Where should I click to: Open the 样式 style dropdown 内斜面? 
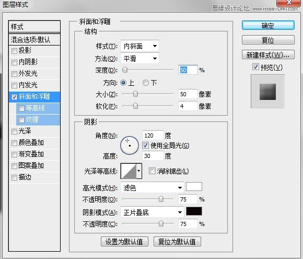[x=139, y=46]
